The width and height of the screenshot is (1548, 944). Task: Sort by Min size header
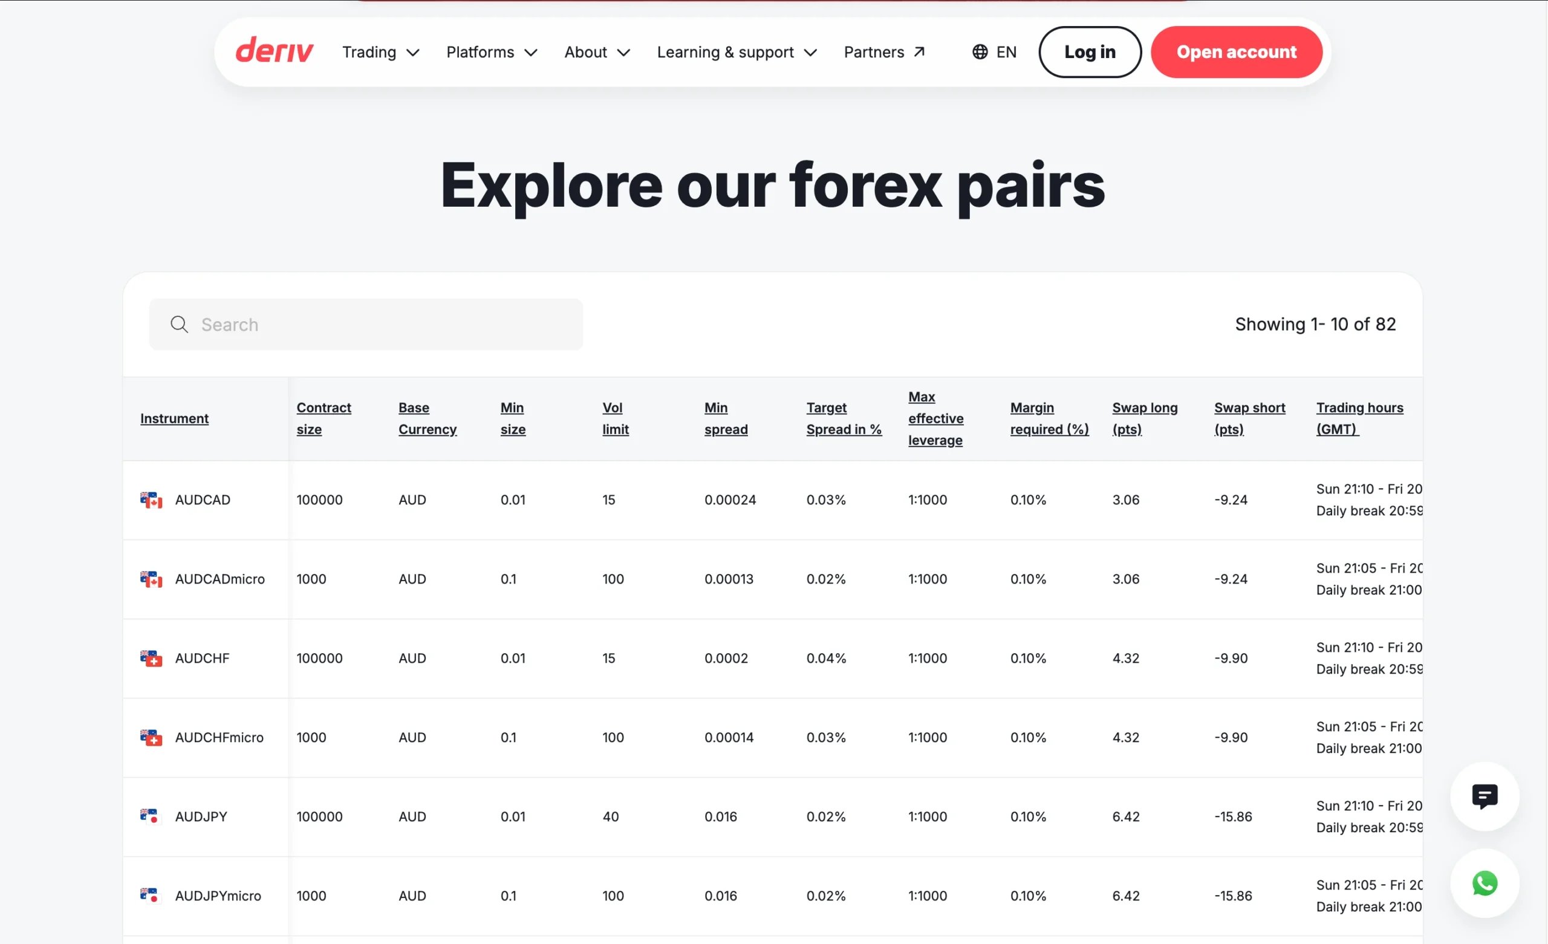click(513, 418)
